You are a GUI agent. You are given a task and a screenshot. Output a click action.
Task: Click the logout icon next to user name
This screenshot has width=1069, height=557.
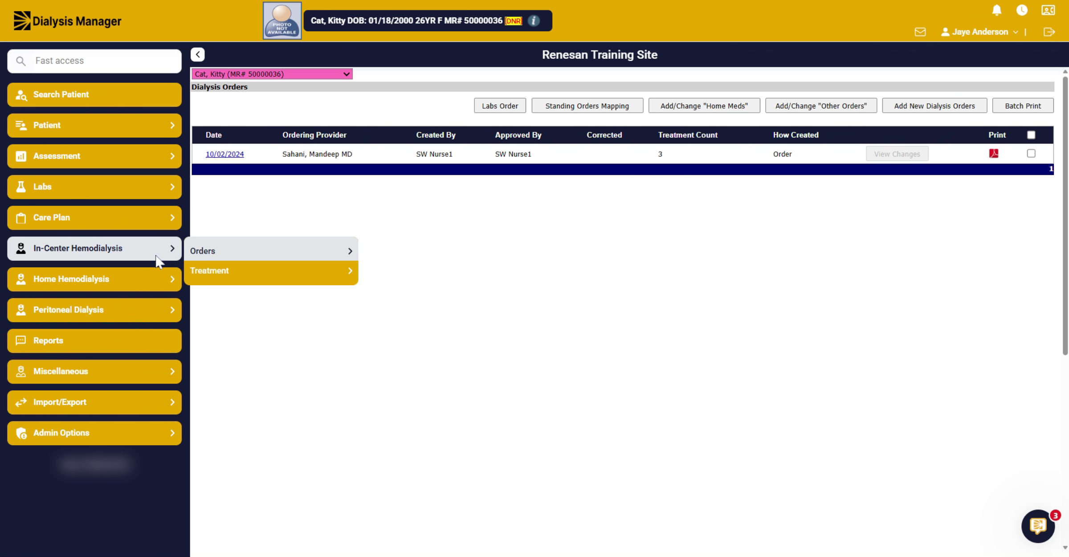[x=1049, y=32]
